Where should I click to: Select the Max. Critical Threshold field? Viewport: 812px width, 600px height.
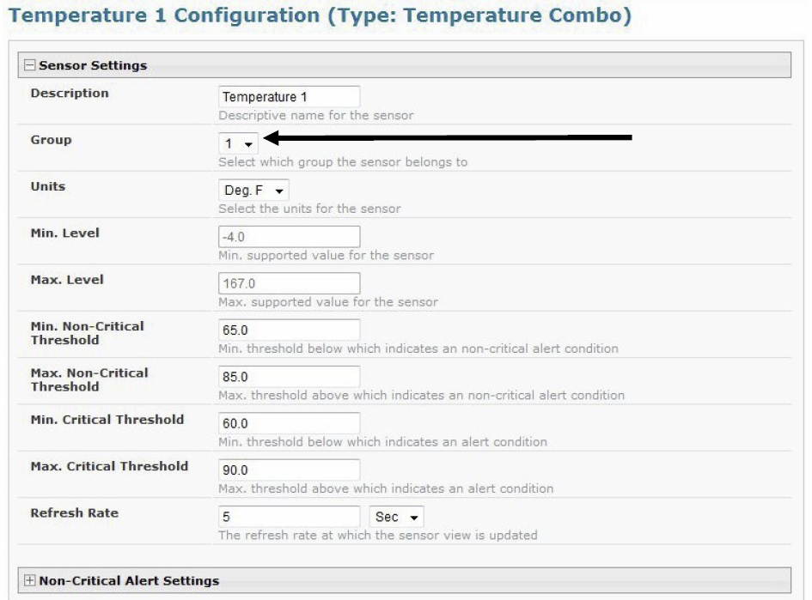pyautogui.click(x=289, y=470)
